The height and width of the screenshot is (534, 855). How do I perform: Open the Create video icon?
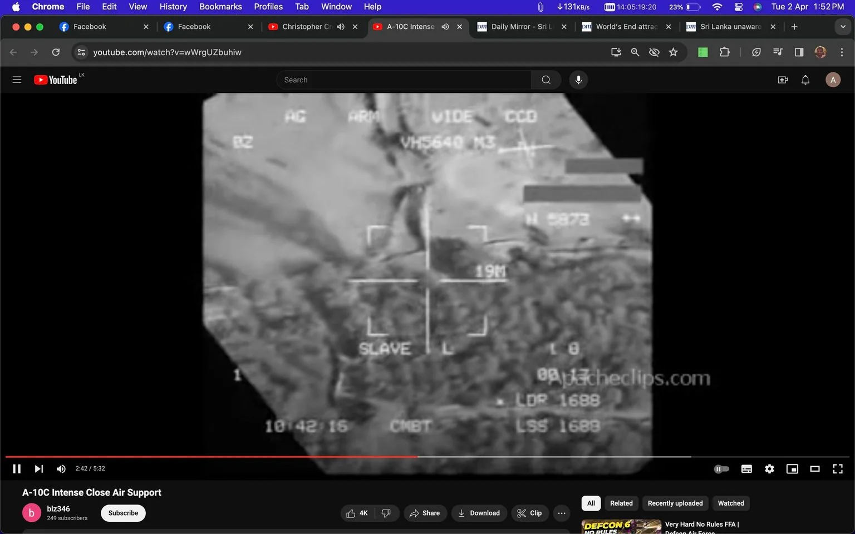783,80
